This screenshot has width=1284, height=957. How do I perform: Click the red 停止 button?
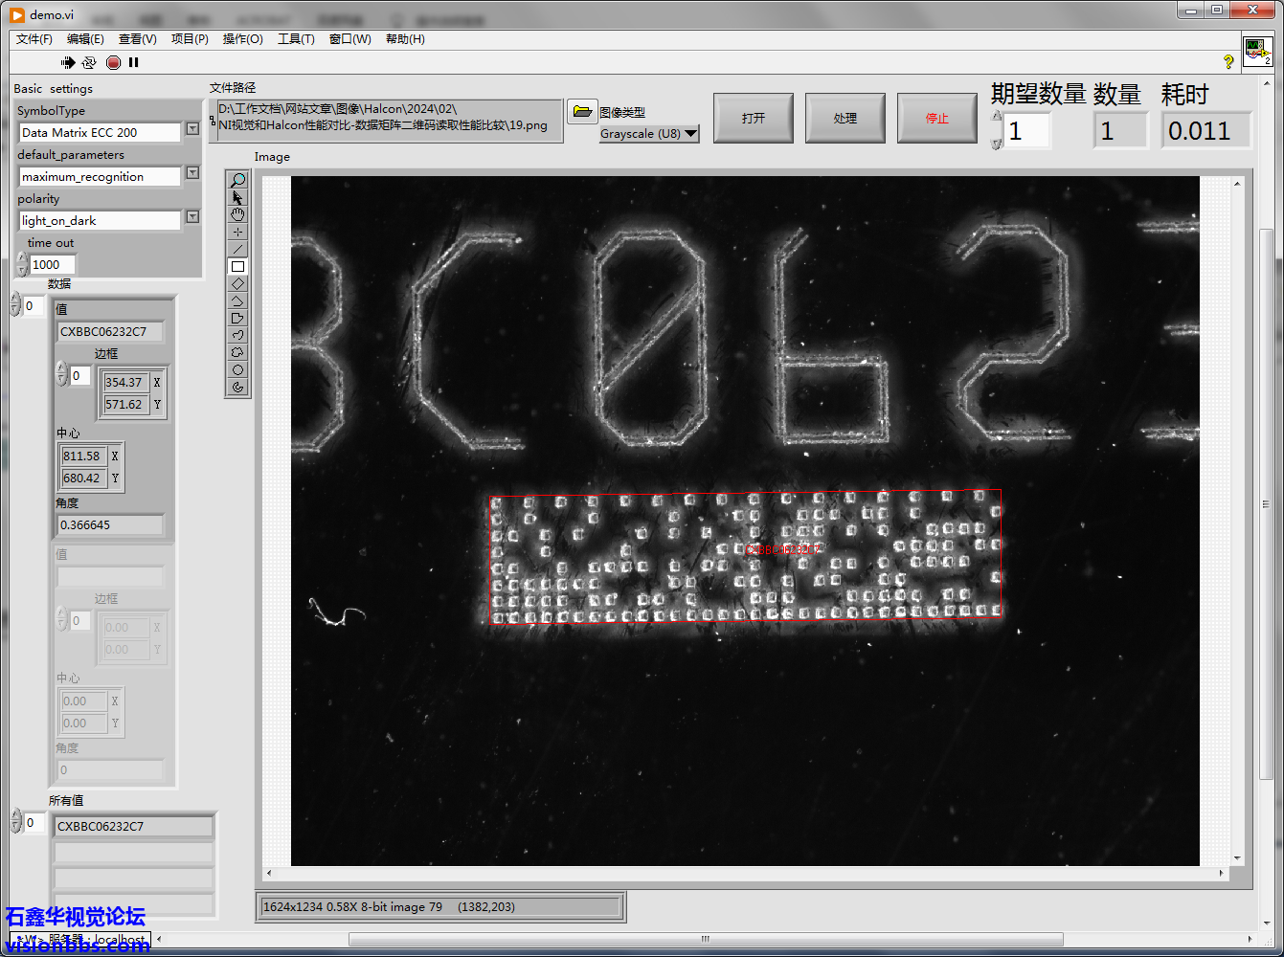[x=936, y=119]
